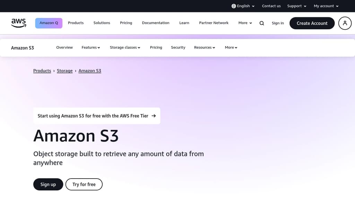Open the Partner Network menu item
Viewport: 355px width, 199px height.
pyautogui.click(x=214, y=23)
